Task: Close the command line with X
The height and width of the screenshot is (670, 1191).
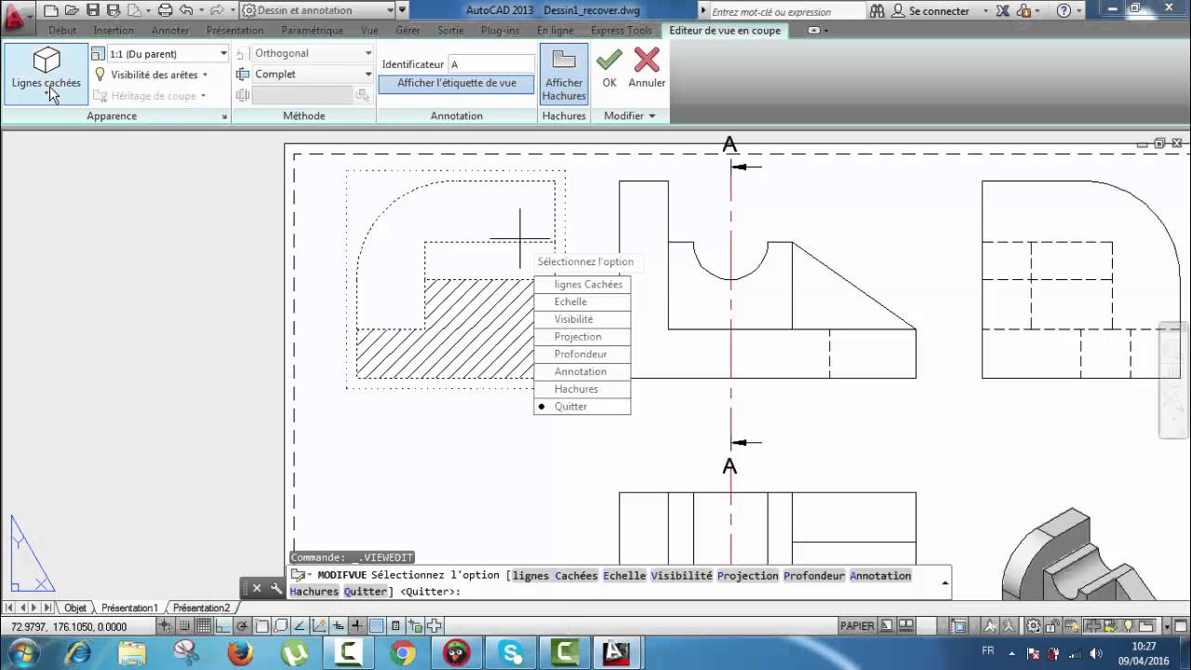Action: click(x=257, y=588)
